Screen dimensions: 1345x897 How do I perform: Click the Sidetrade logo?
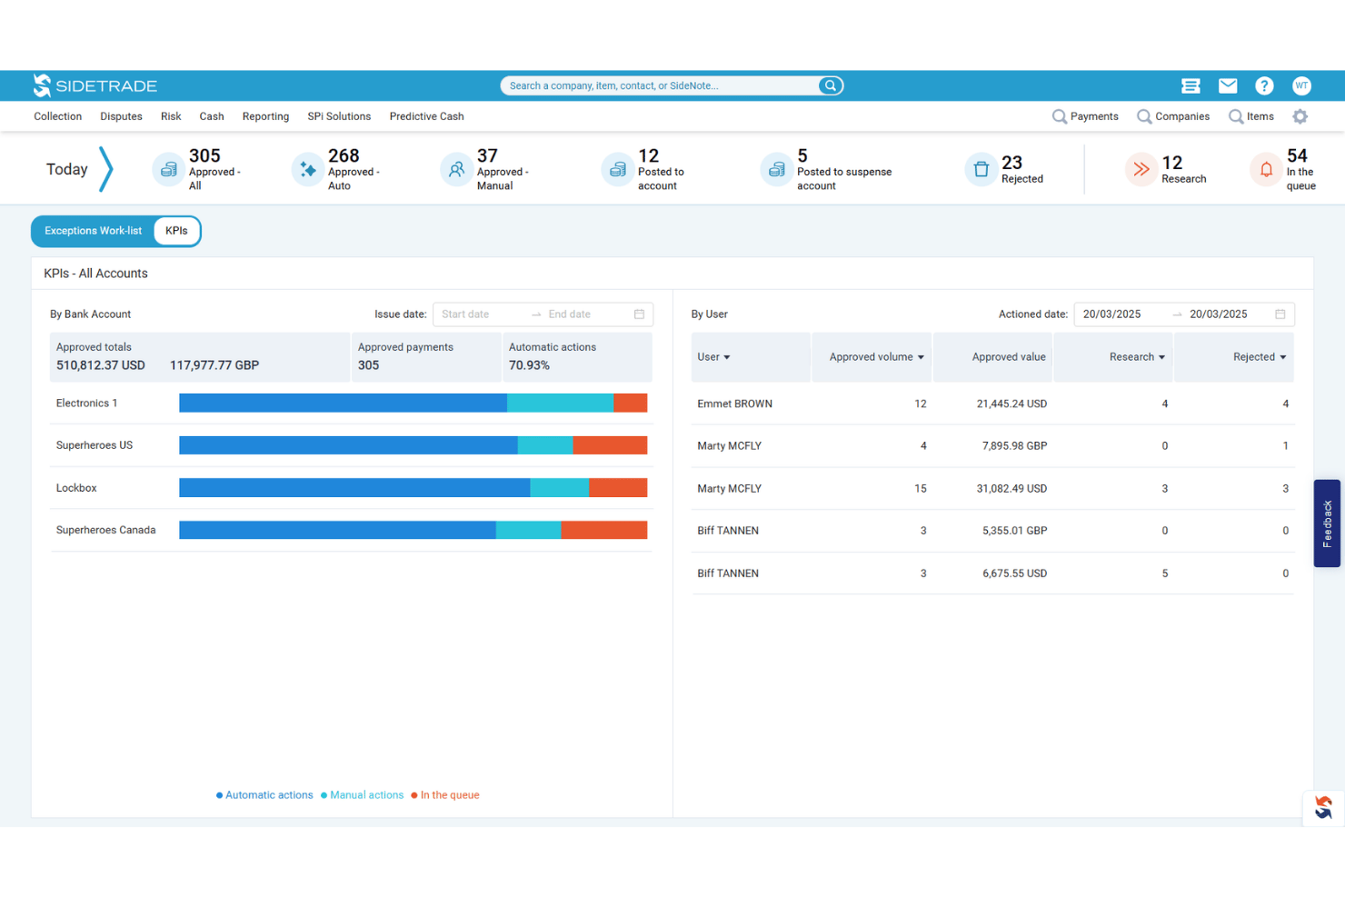point(95,85)
